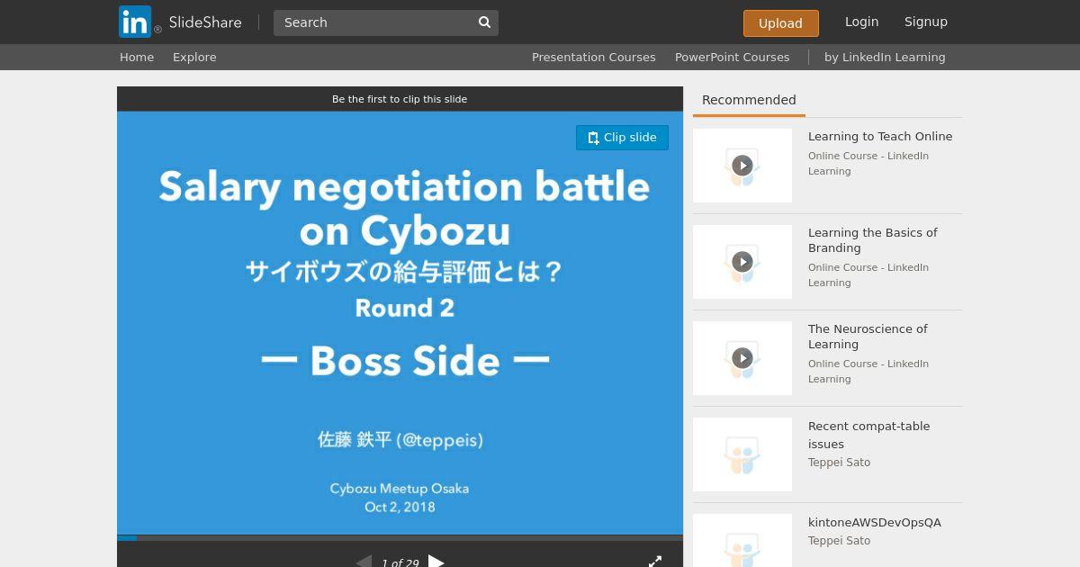Play the Learning to Teach Online thumbnail
This screenshot has width=1080, height=567.
pos(742,166)
